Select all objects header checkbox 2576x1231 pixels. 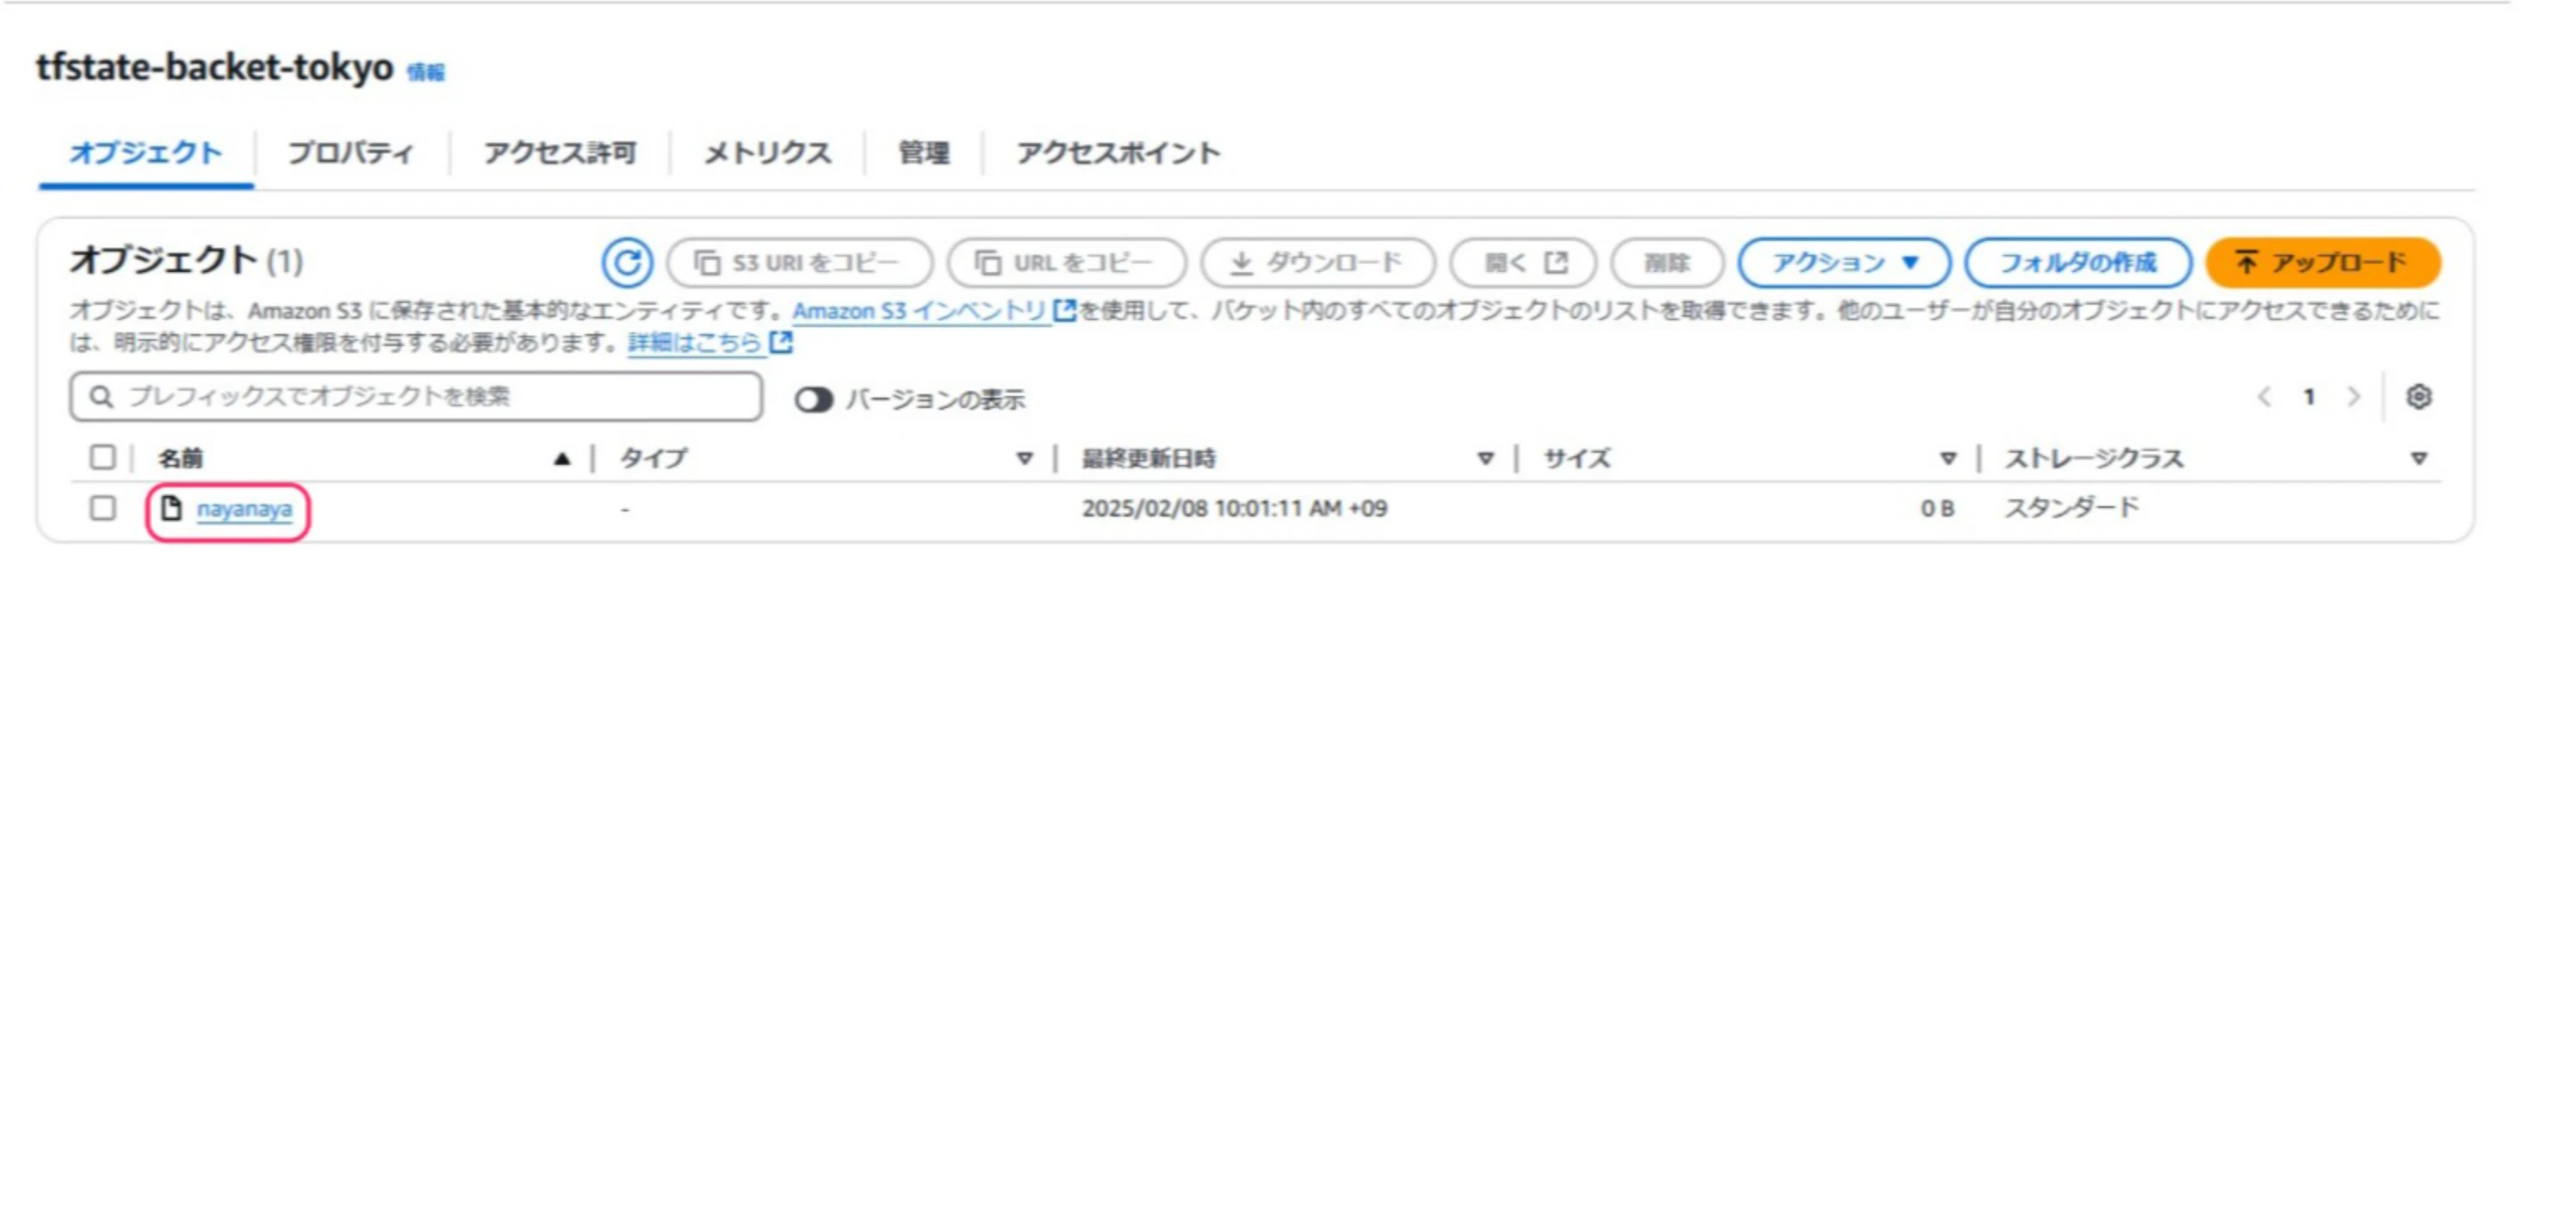[x=102, y=457]
